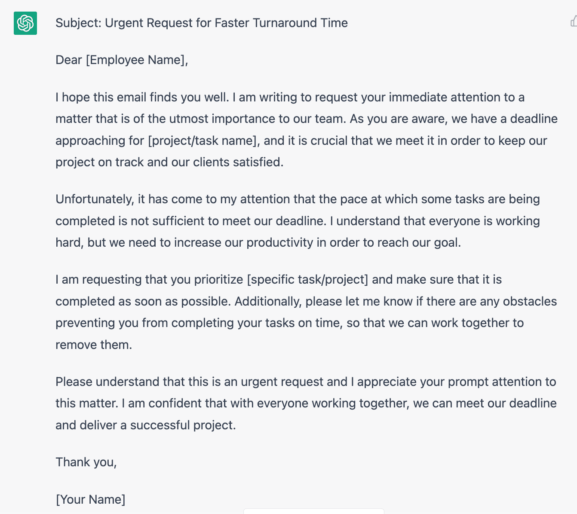The height and width of the screenshot is (514, 577).
Task: Select the [Your Name] signature placeholder
Action: coord(91,499)
